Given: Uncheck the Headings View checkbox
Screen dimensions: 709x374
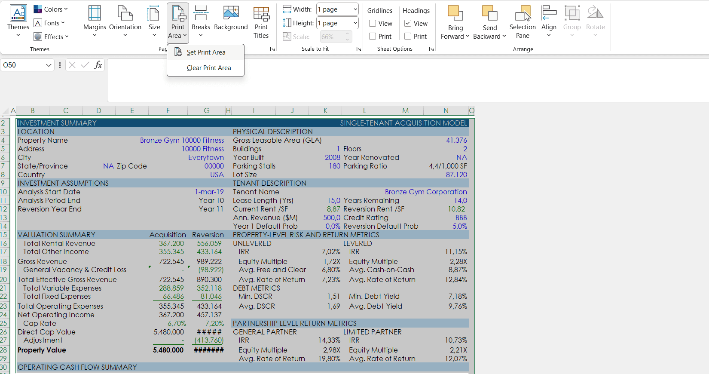Looking at the screenshot, I should [x=408, y=24].
